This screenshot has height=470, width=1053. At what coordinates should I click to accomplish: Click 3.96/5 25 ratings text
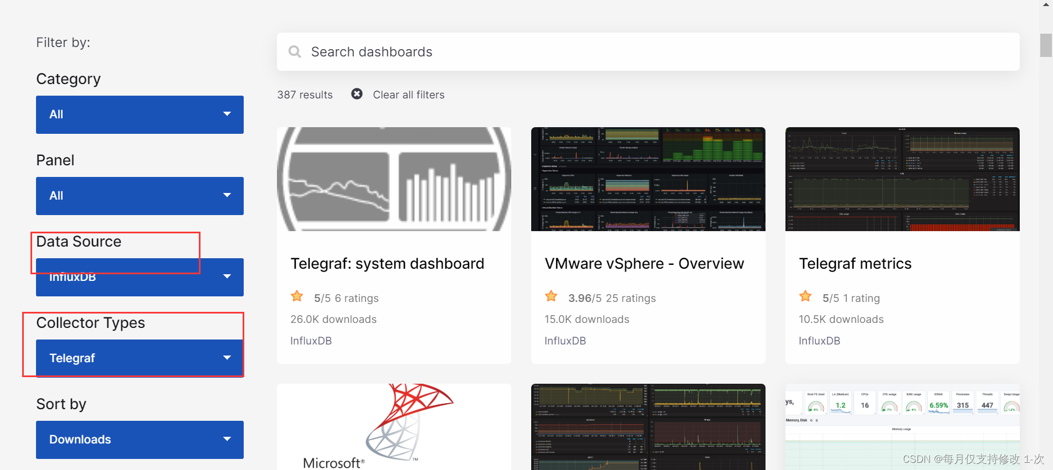[x=612, y=298]
